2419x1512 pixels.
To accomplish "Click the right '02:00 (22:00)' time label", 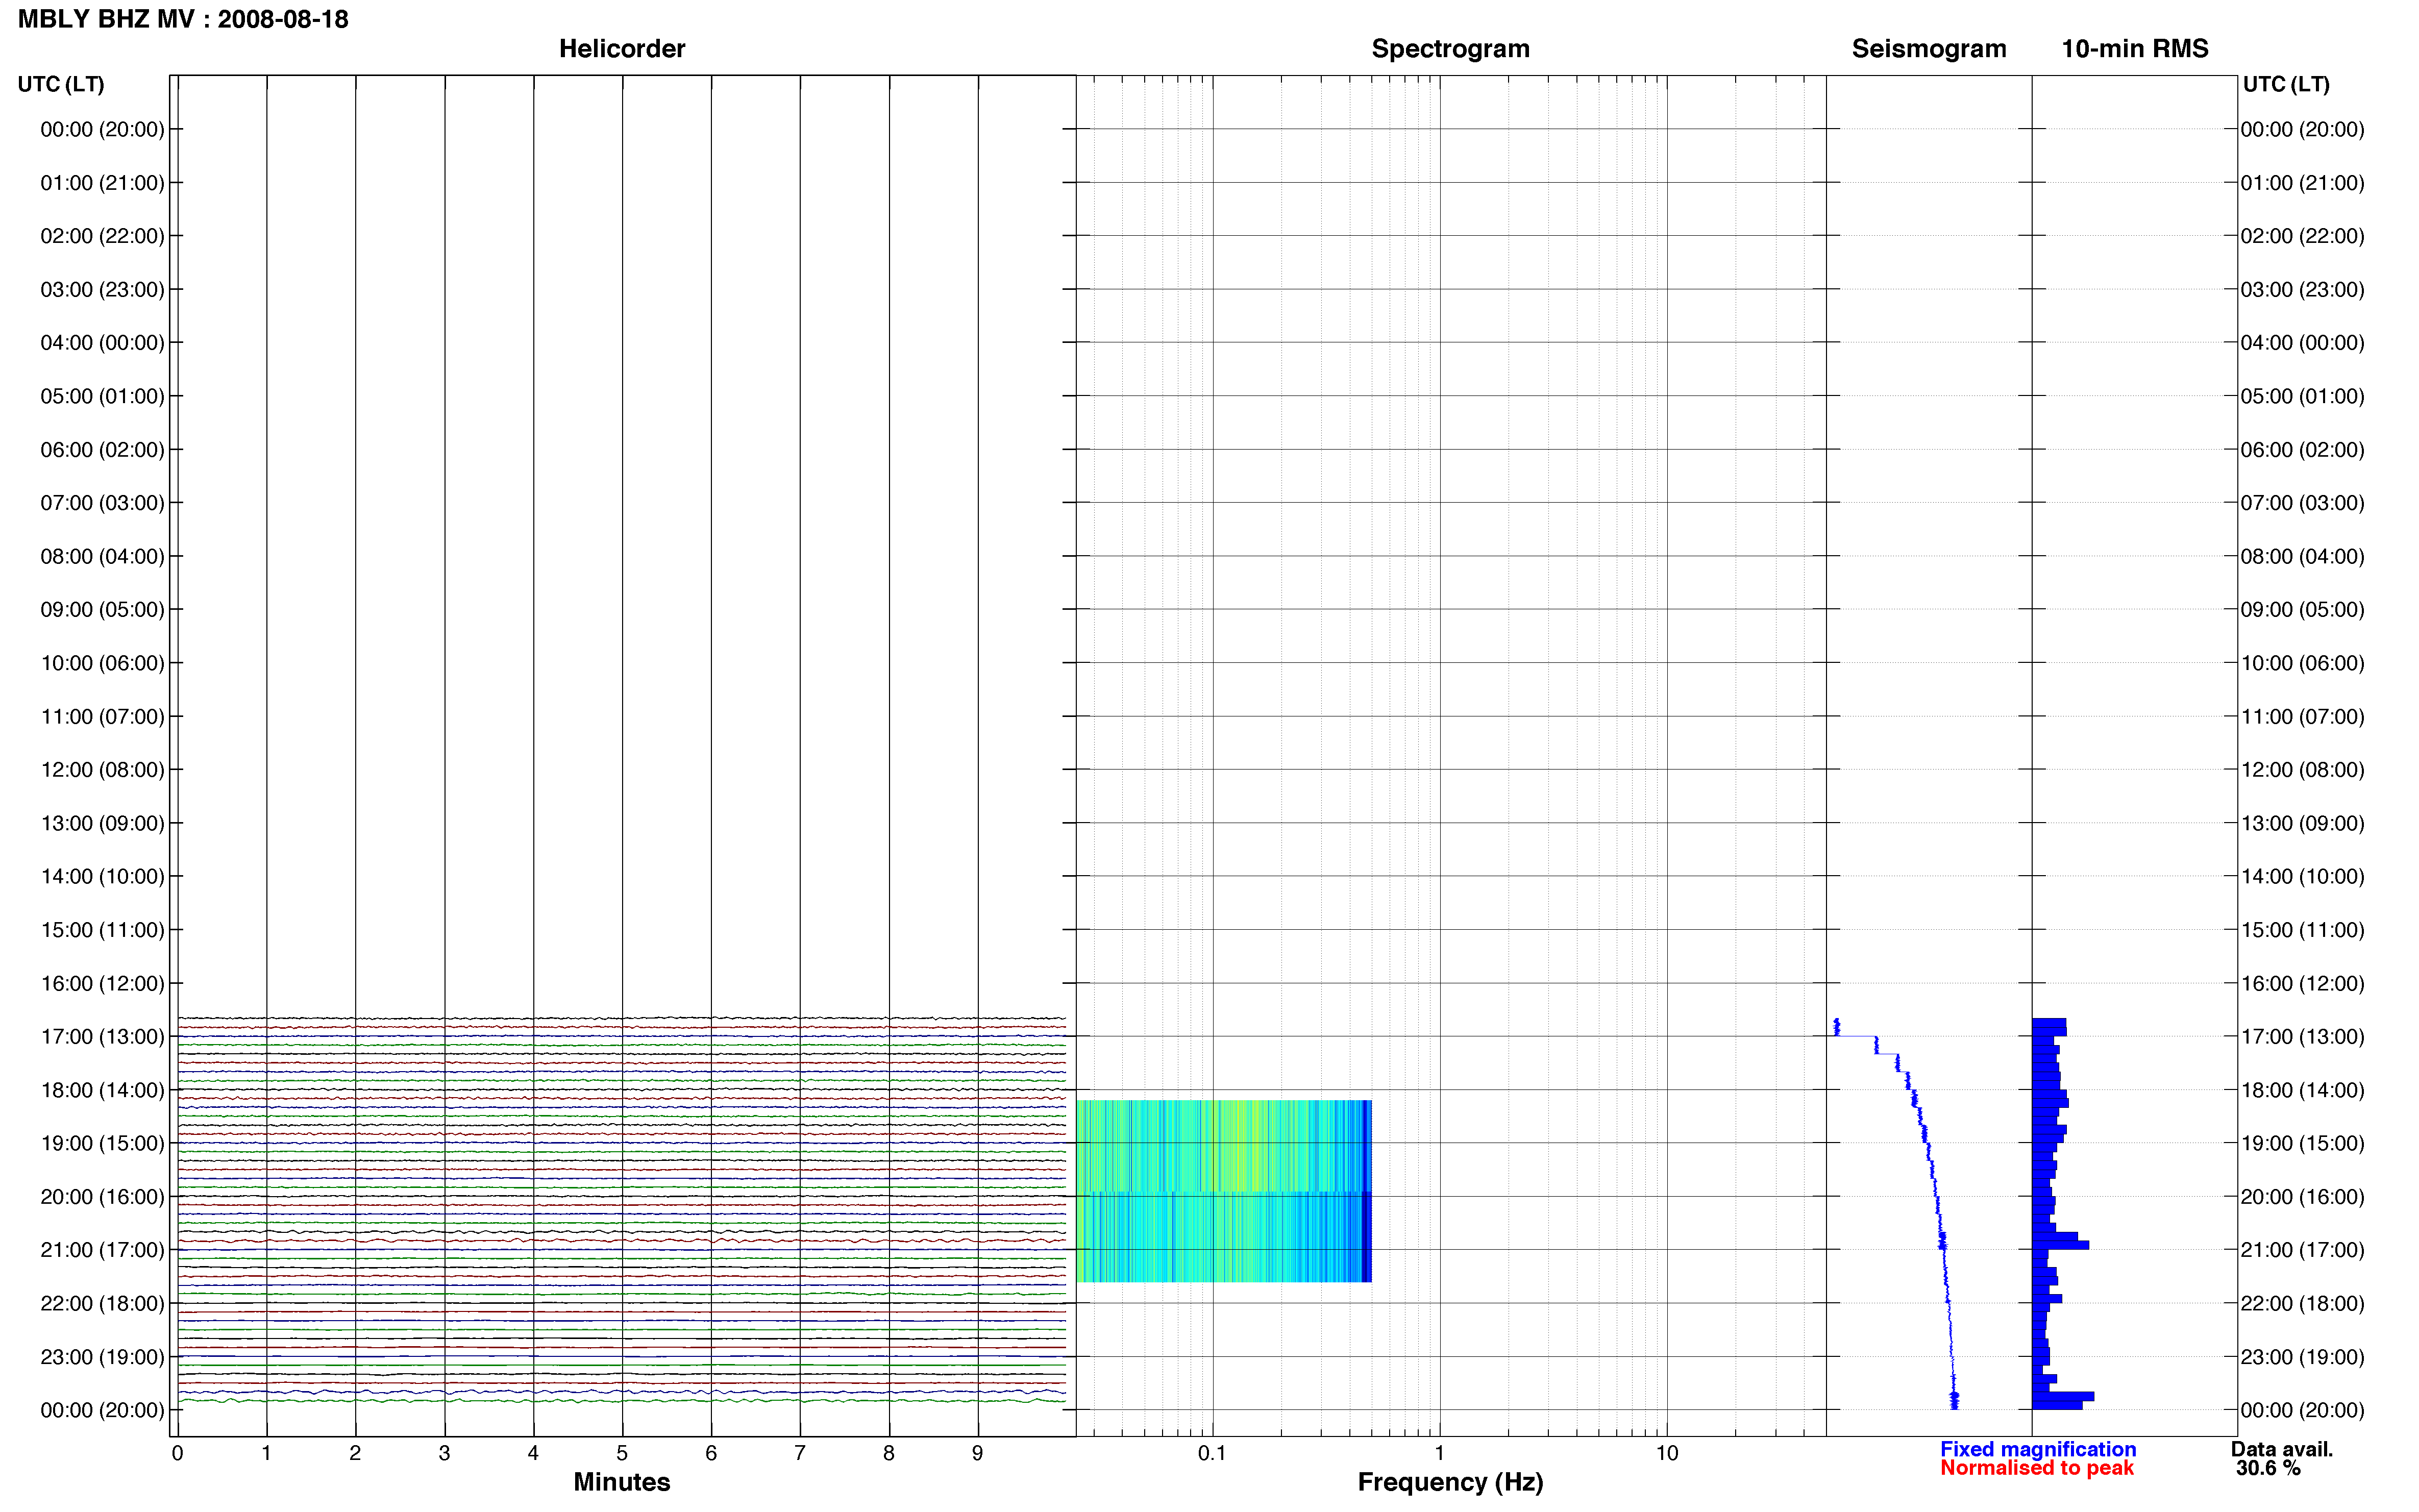I will click(x=2302, y=236).
